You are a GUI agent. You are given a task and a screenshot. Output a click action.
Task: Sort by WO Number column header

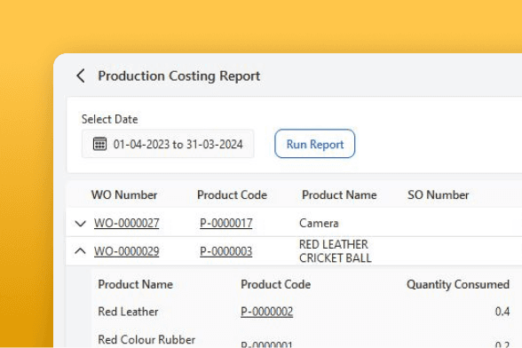click(124, 194)
